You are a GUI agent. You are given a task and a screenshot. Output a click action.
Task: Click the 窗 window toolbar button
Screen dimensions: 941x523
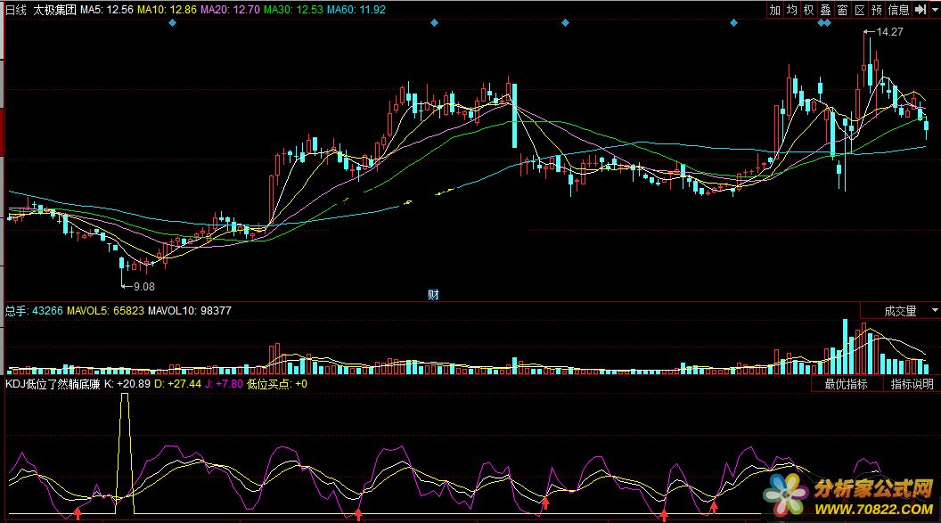tap(843, 10)
